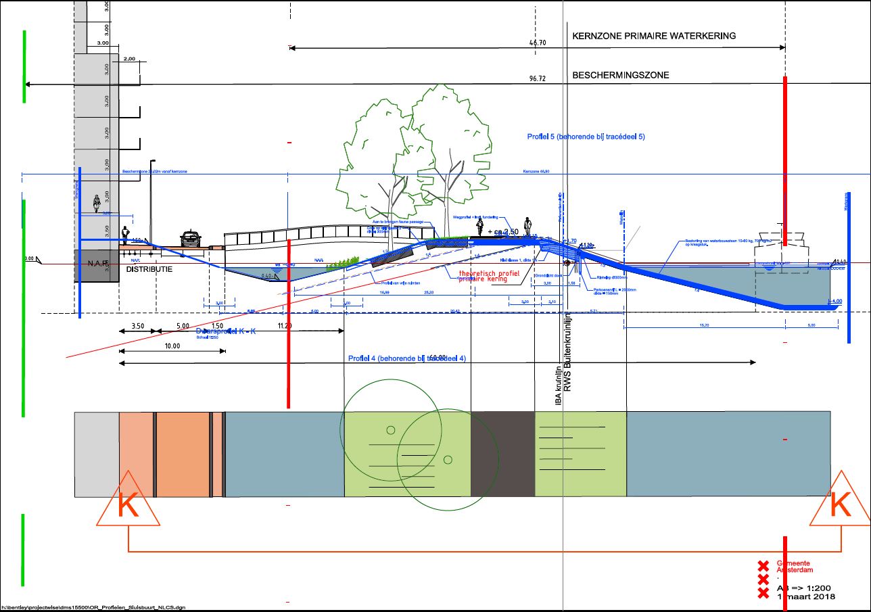
Task: Click the '5.00' black dimension below section
Action: pos(183,325)
